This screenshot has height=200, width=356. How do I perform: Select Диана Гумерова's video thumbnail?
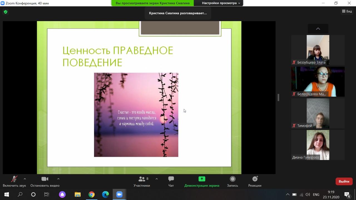(318, 145)
